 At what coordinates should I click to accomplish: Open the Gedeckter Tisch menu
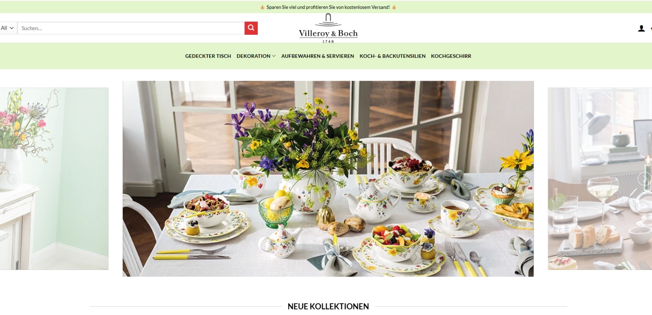[x=208, y=56]
